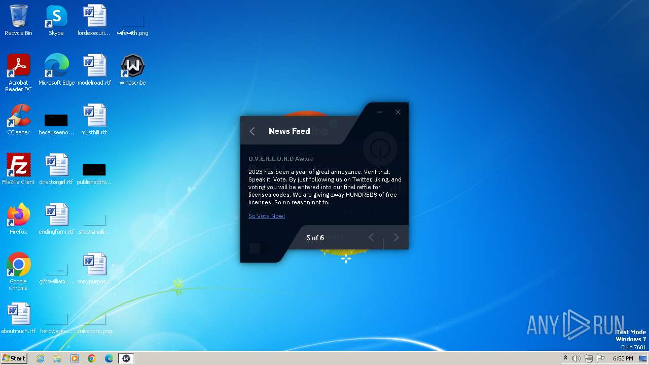Open Windows Explorer from taskbar
Viewport: 649px width, 365px height.
pyautogui.click(x=57, y=358)
